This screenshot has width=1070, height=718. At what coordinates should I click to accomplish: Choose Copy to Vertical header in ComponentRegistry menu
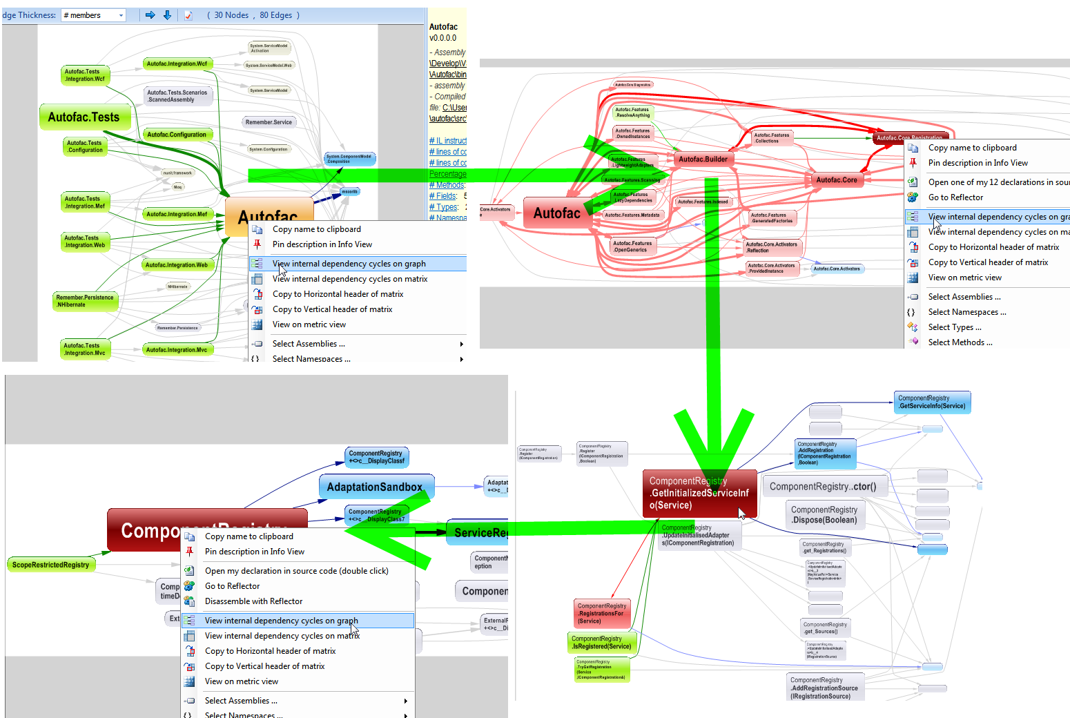264,666
